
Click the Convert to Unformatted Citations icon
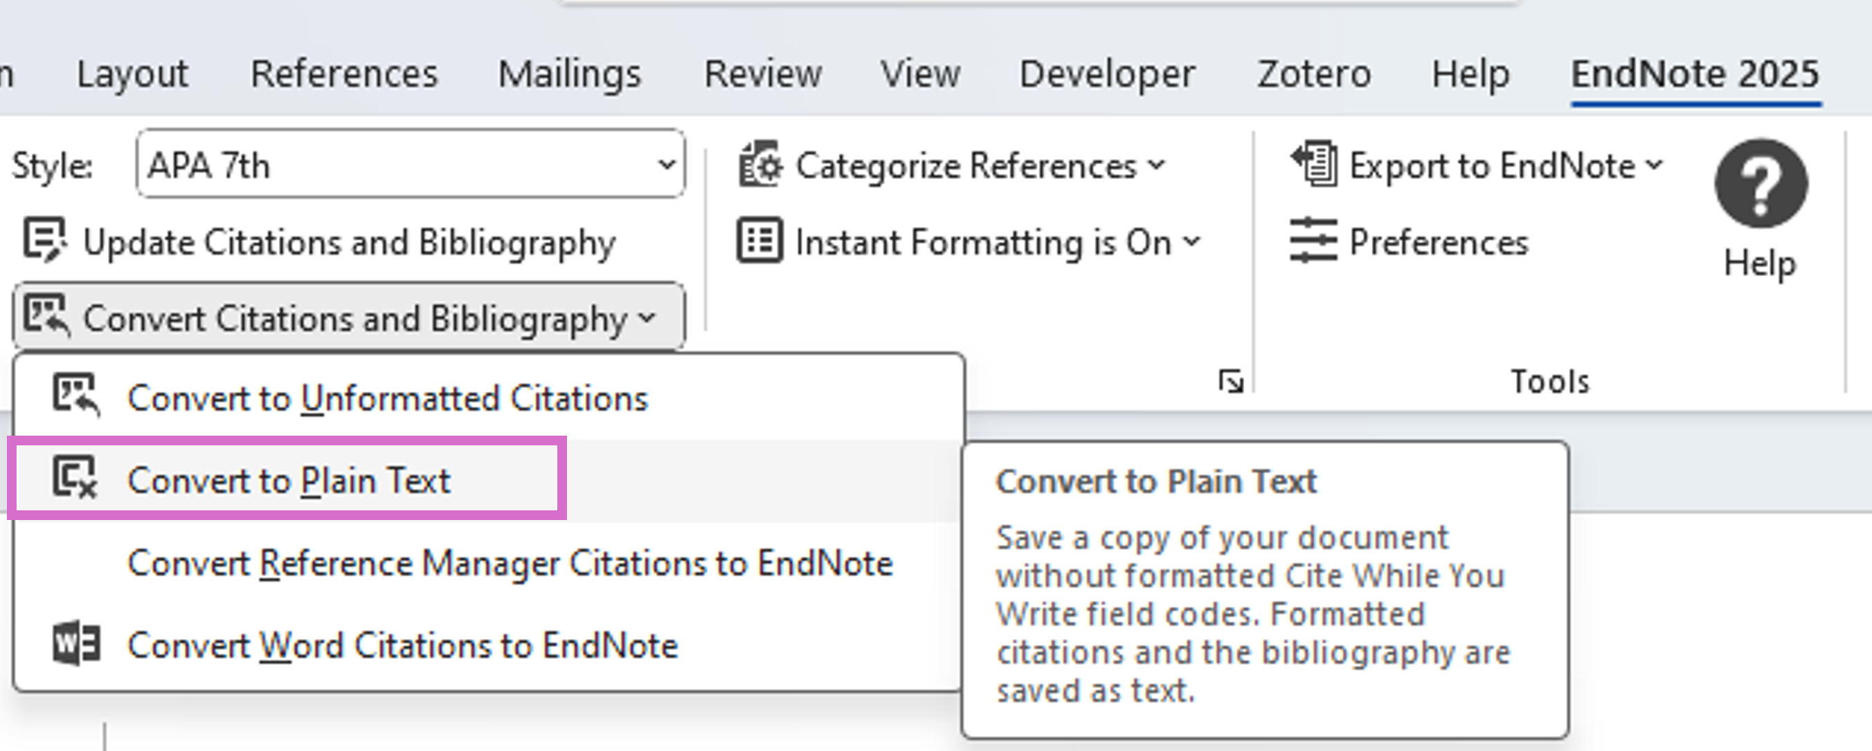[x=75, y=396]
